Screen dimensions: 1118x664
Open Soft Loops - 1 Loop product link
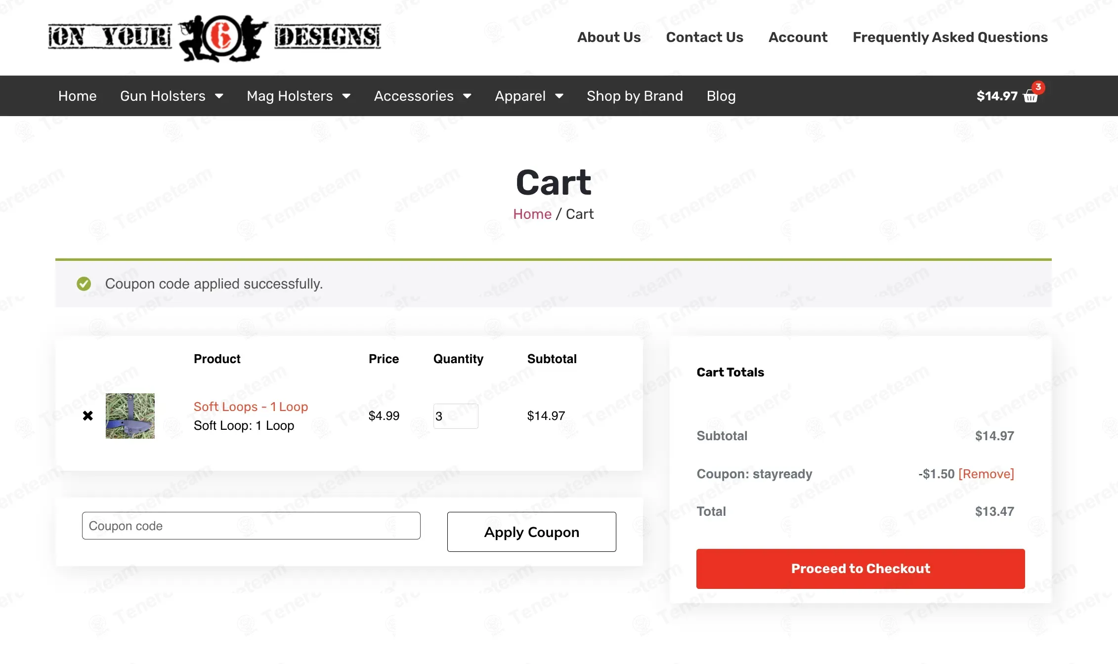coord(251,407)
